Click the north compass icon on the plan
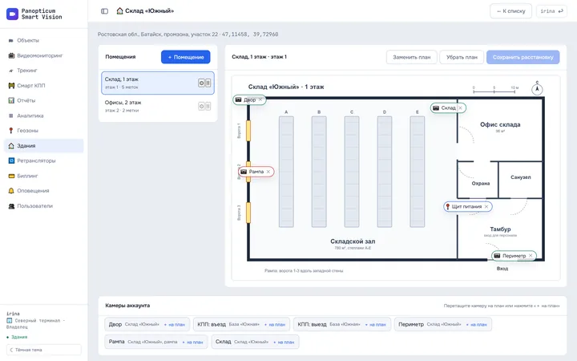577x361 pixels. click(x=537, y=89)
